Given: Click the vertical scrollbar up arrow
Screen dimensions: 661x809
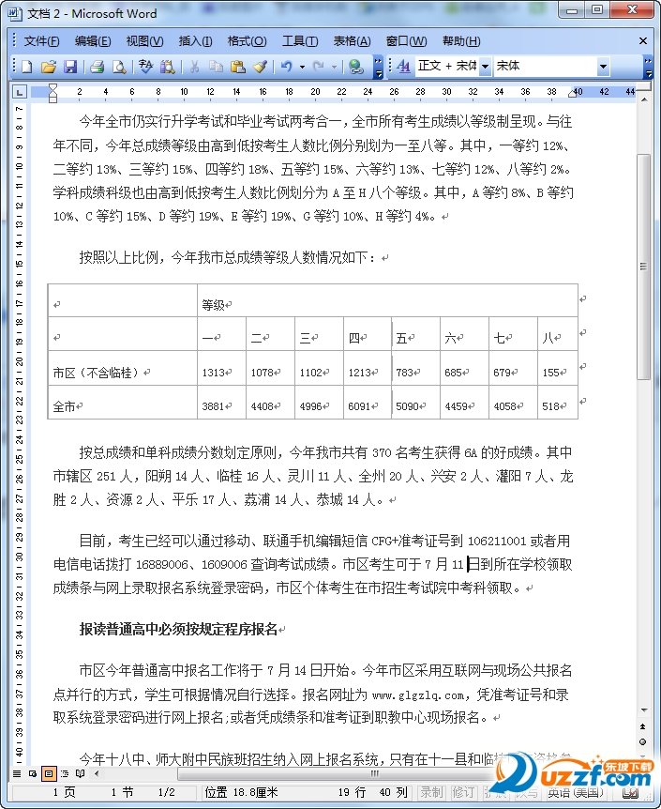Looking at the screenshot, I should click(x=643, y=99).
